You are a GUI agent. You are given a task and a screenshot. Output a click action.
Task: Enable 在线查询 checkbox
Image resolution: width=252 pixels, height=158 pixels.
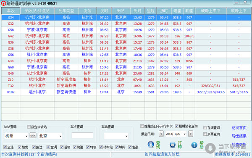click(205, 128)
